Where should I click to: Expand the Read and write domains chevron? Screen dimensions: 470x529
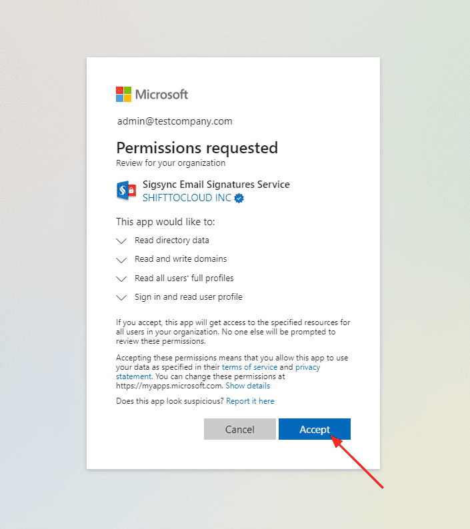tap(121, 260)
